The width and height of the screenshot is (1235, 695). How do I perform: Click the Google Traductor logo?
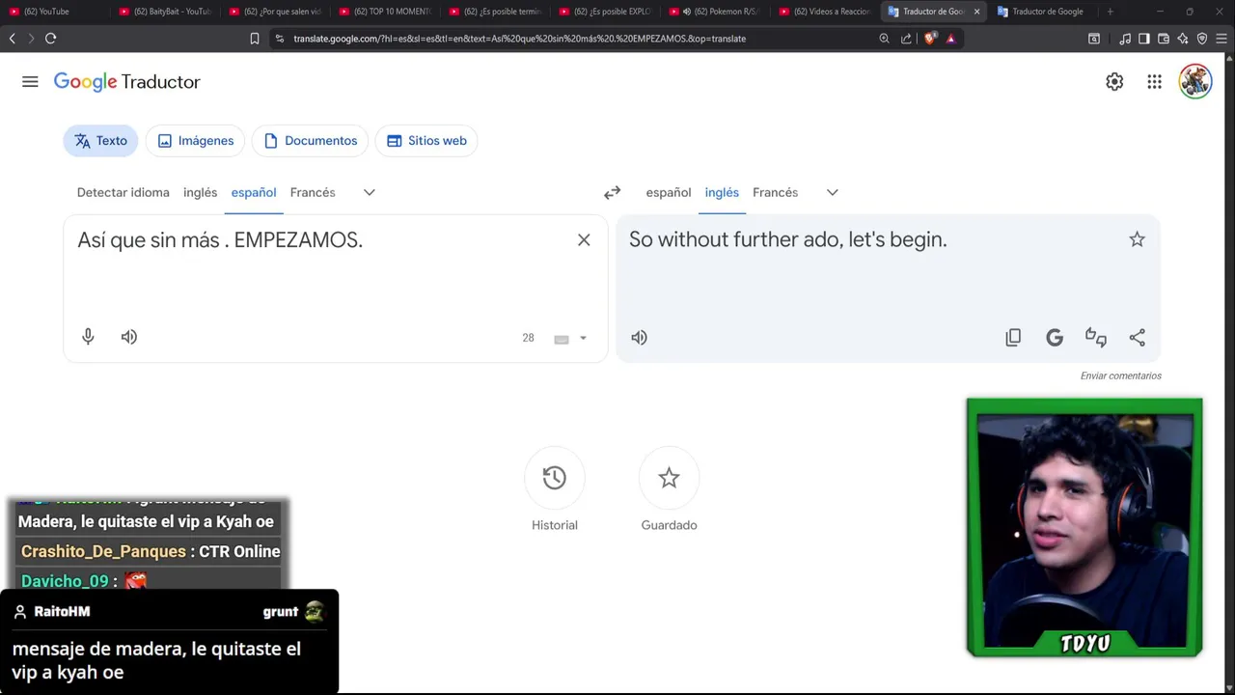[x=126, y=82]
